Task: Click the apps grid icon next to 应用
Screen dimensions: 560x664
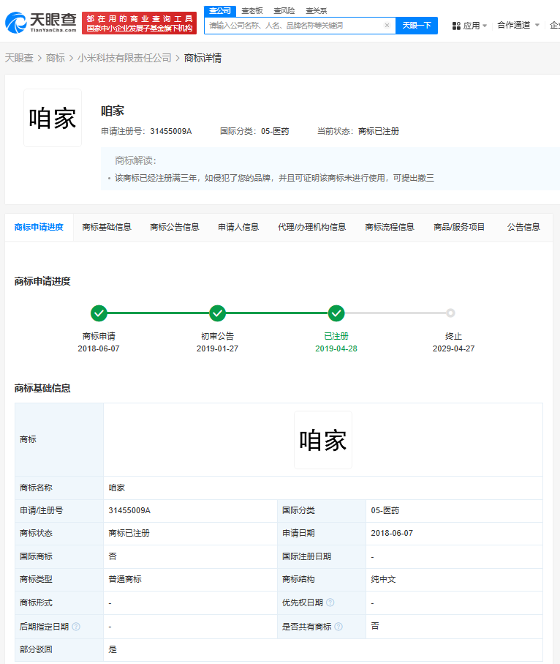Action: pos(456,26)
